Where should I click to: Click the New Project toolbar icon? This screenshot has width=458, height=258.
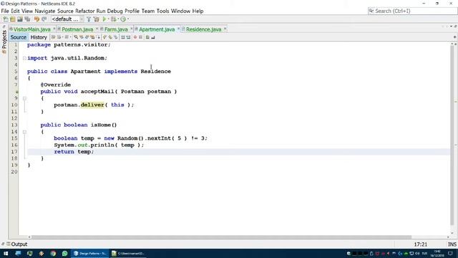click(x=13, y=19)
